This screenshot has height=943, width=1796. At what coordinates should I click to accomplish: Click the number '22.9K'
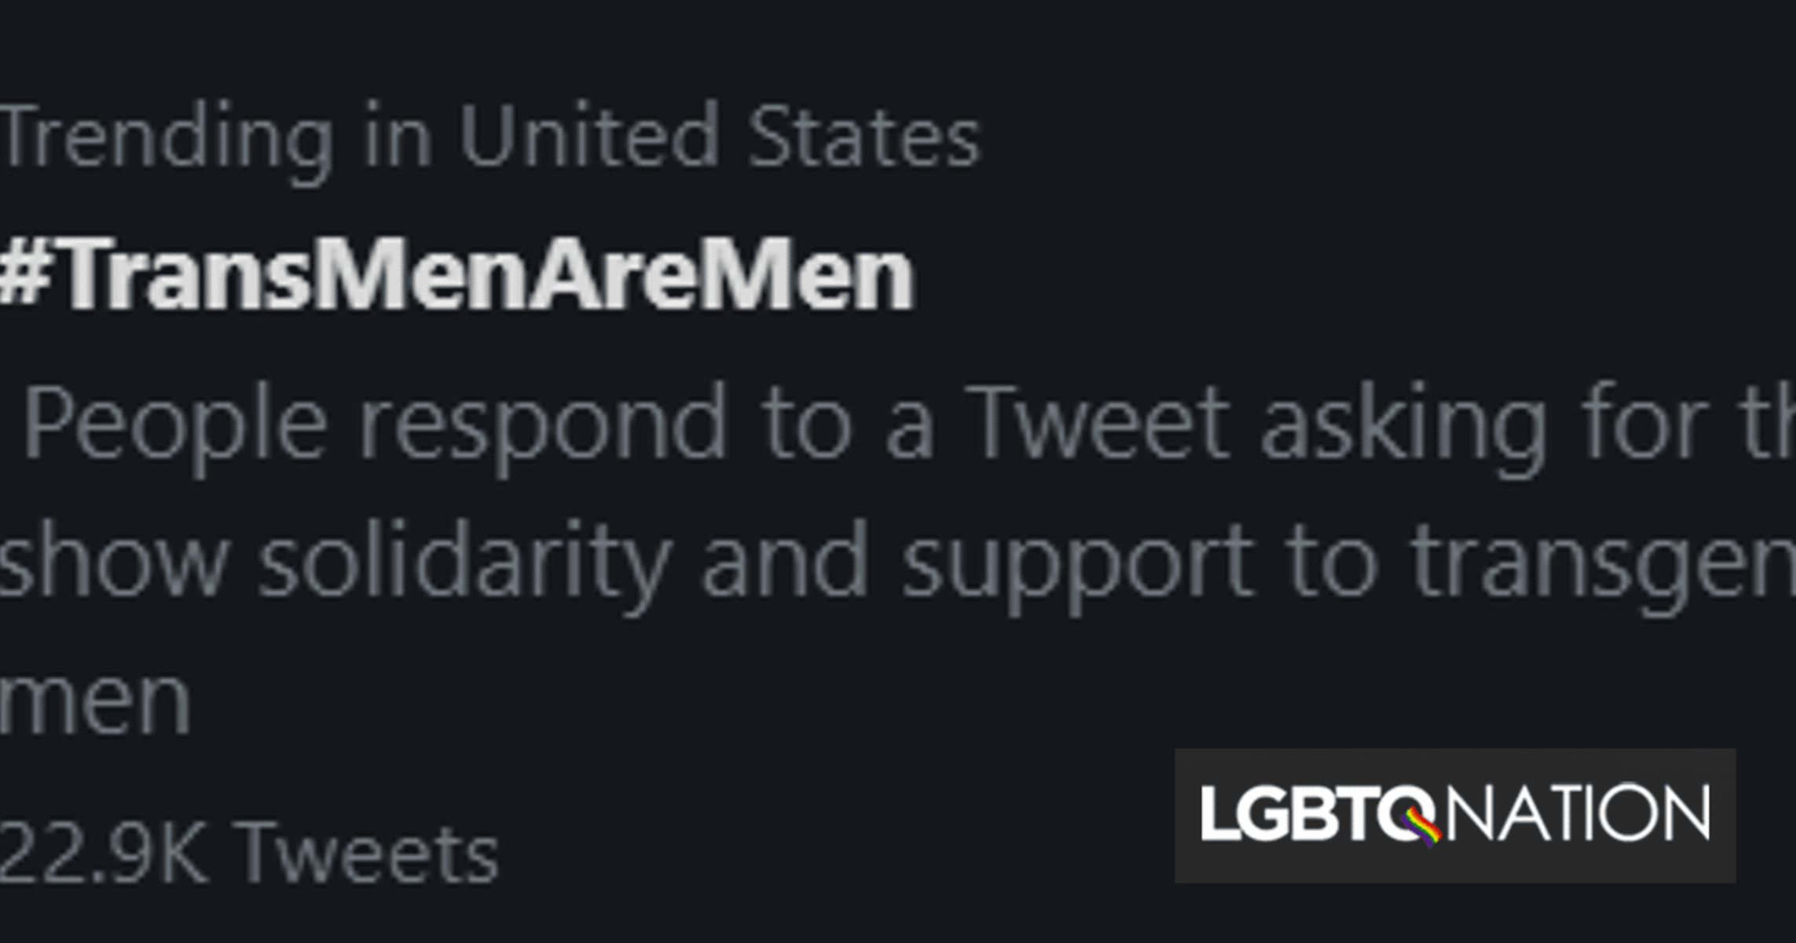102,854
